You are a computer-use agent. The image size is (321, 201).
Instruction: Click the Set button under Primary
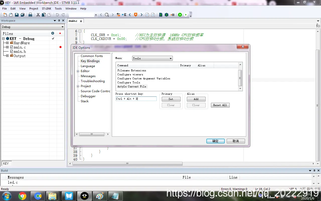pos(171,99)
